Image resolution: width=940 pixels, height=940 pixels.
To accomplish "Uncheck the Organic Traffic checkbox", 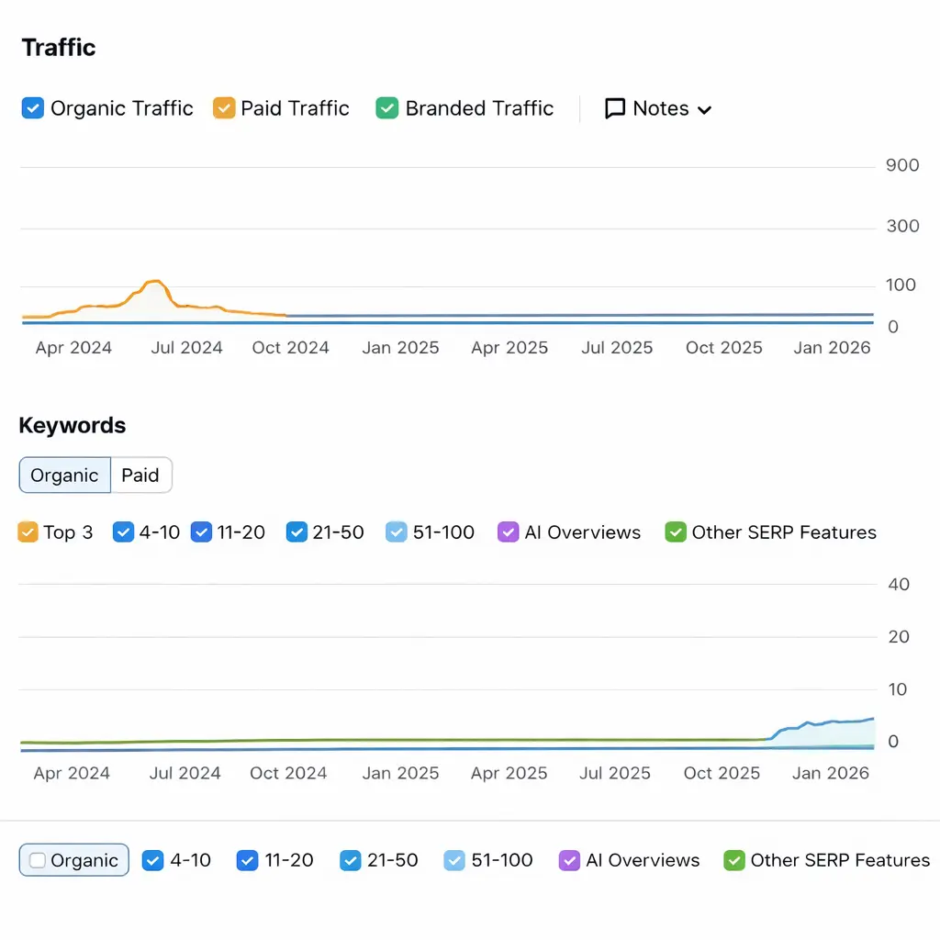I will point(32,108).
